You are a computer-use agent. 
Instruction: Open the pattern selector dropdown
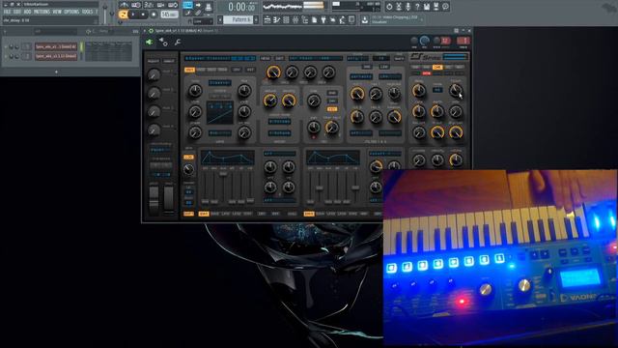[239, 19]
